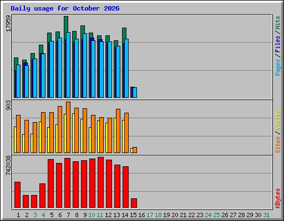Click the red KBytes bar for day 5
The width and height of the screenshot is (284, 221).
pos(50,183)
